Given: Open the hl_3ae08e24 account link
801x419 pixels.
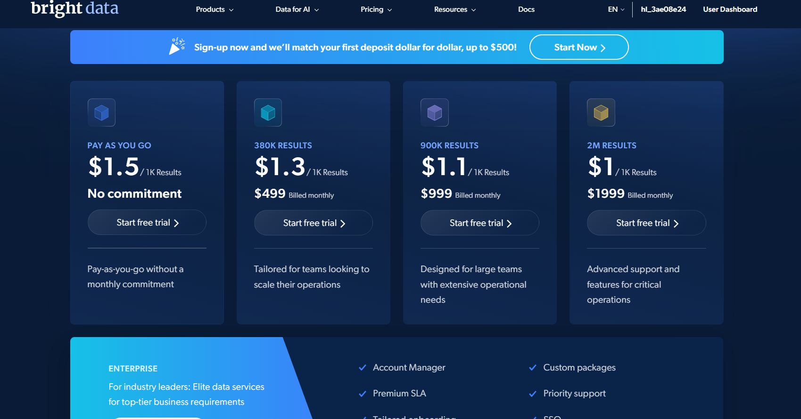Looking at the screenshot, I should point(663,9).
